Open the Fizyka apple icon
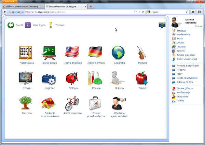This screenshot has width=205, height=145. point(142,78)
